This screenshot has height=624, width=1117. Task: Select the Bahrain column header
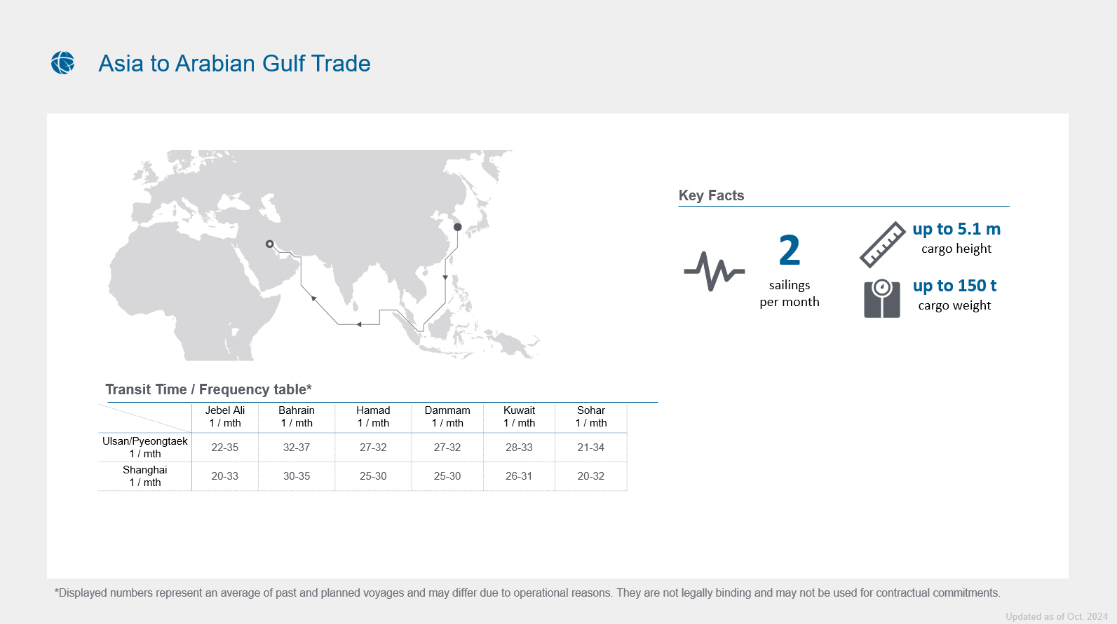[x=297, y=417]
